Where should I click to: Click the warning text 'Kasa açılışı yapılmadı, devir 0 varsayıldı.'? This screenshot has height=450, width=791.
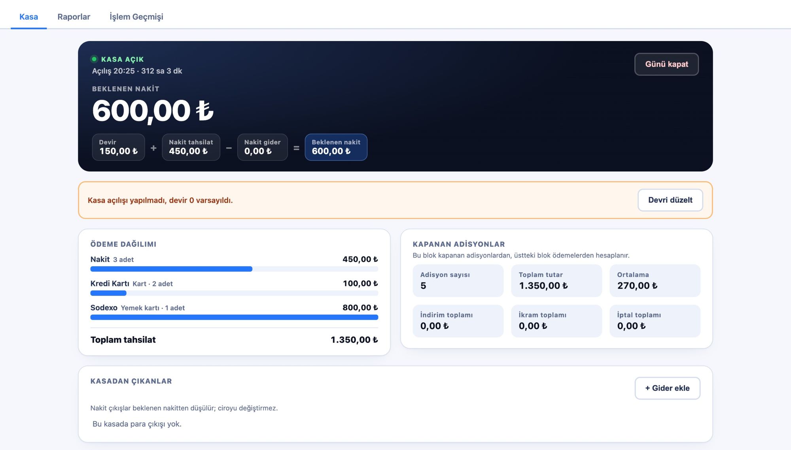coord(160,200)
